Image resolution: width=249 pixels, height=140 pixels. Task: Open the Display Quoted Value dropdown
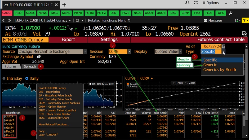pos(180,52)
